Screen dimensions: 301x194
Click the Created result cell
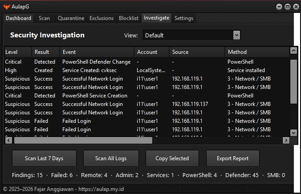[x=43, y=70]
